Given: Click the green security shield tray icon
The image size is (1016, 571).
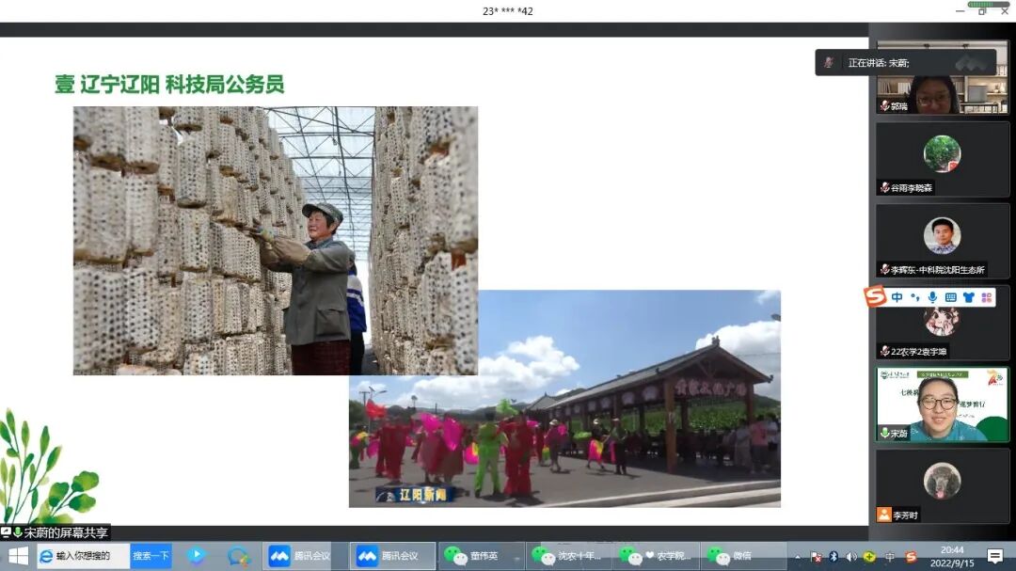Looking at the screenshot, I should click(869, 557).
